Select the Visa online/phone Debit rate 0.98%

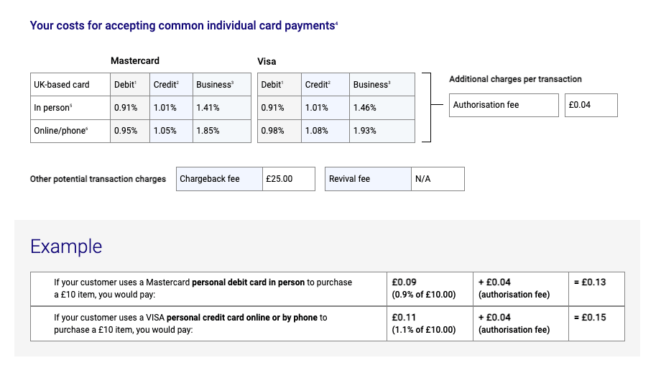[272, 131]
